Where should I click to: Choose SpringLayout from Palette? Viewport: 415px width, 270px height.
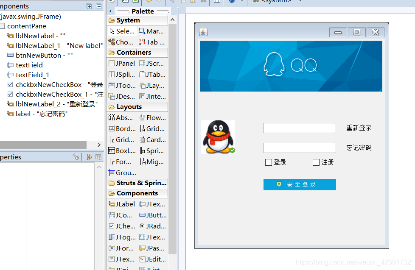pos(152,151)
